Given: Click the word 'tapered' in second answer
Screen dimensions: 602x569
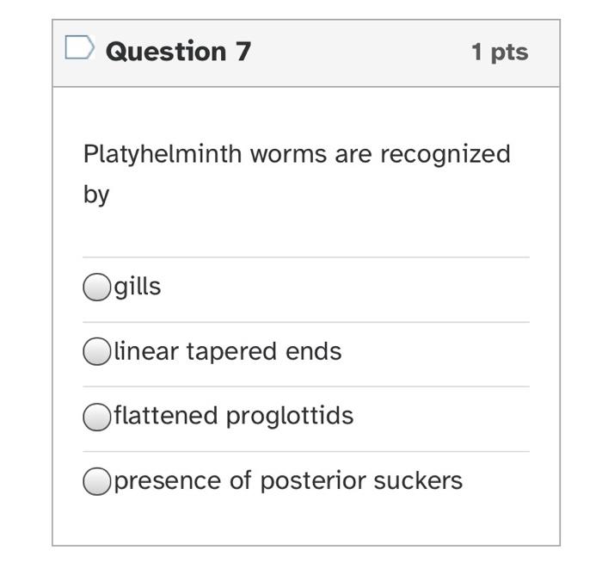Looking at the screenshot, I should coord(228,351).
